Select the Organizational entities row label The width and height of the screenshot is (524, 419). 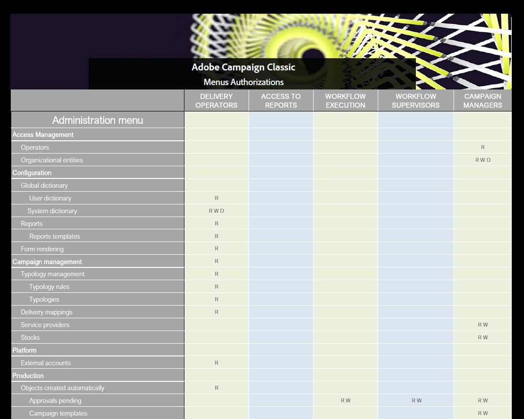click(x=52, y=160)
